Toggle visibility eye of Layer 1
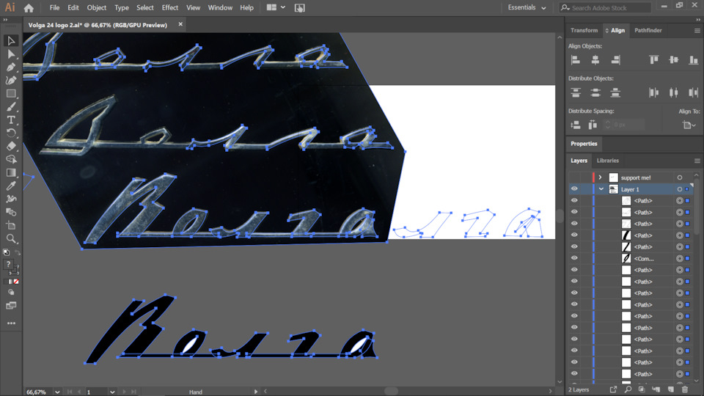 point(574,189)
